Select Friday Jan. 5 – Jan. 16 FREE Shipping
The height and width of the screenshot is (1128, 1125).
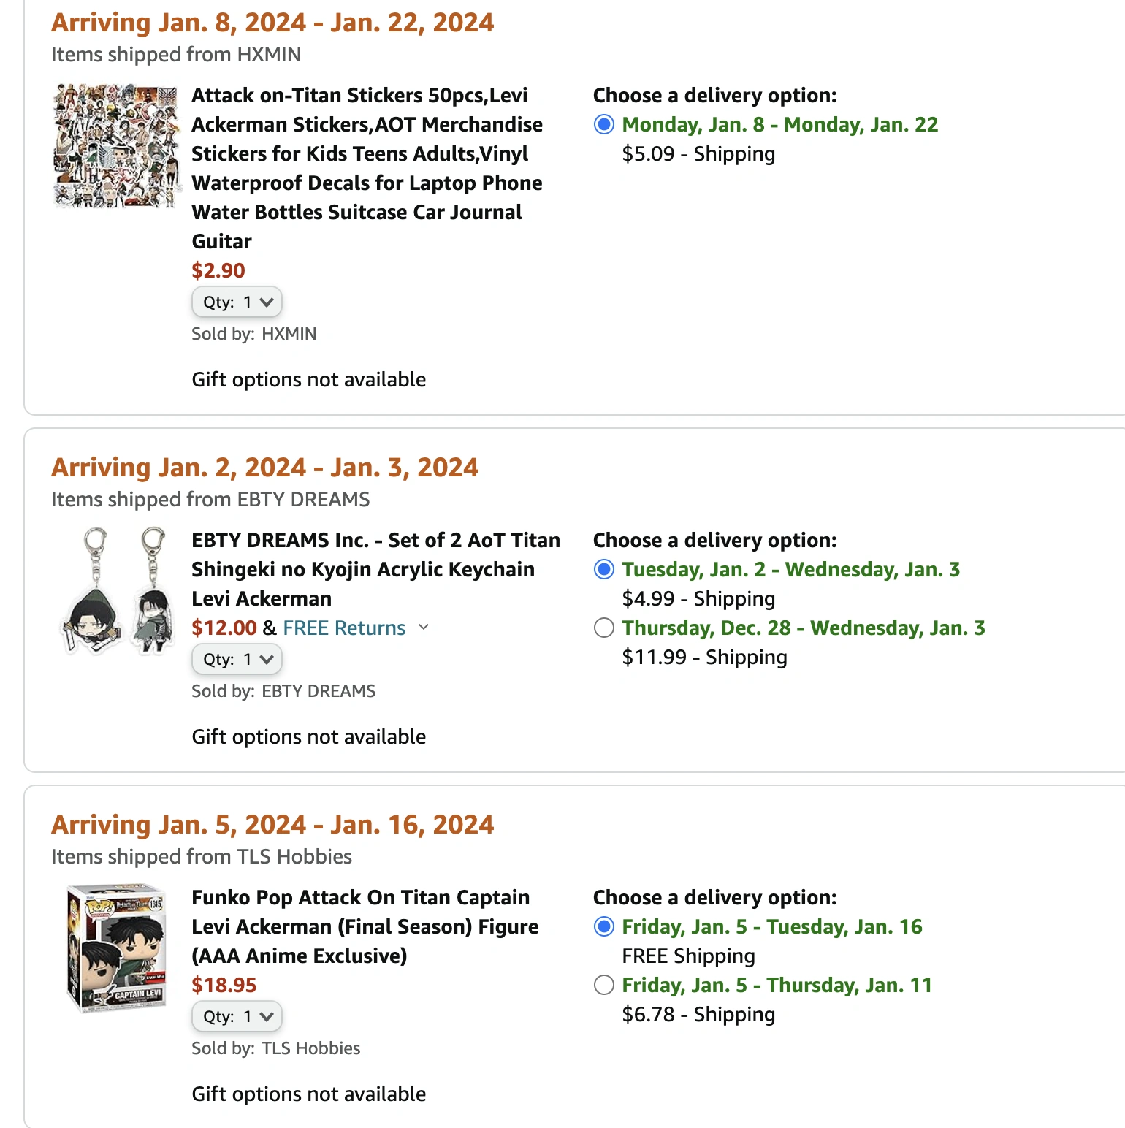[x=604, y=927]
